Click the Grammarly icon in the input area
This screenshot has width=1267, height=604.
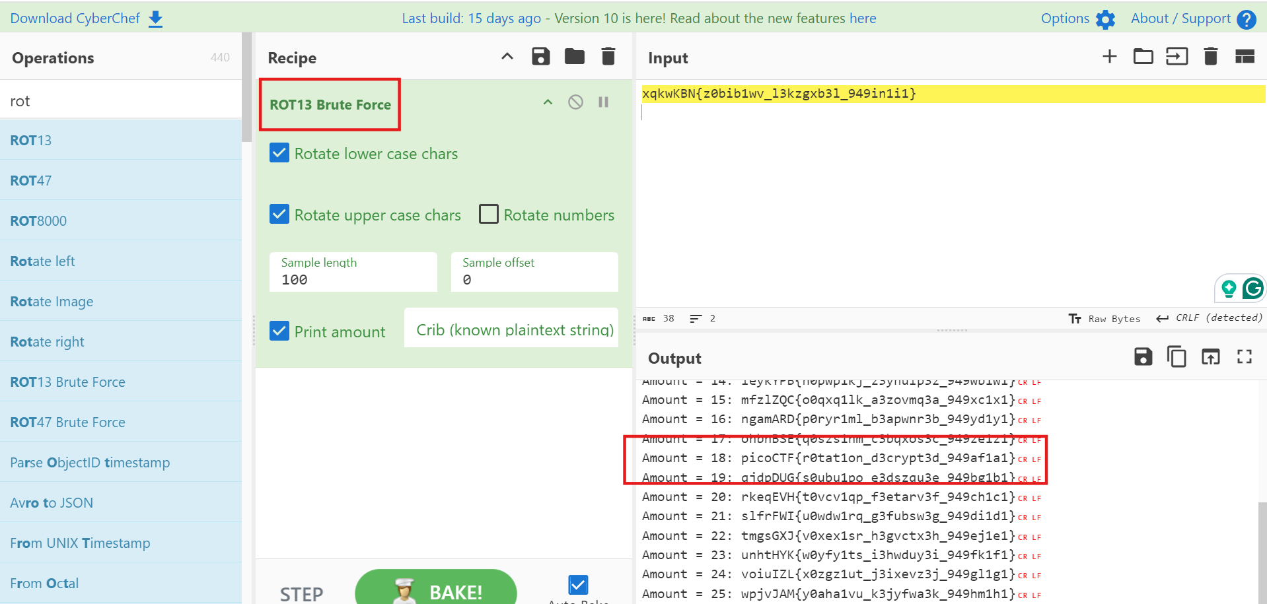[1252, 288]
